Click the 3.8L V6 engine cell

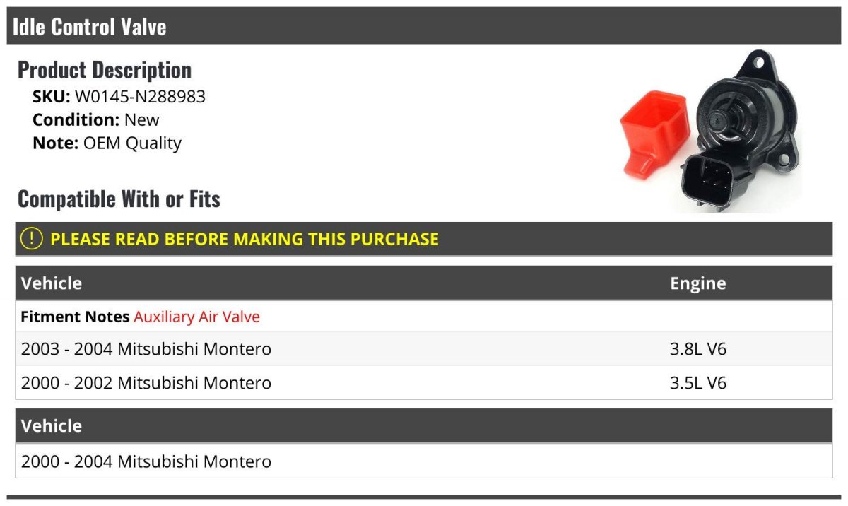pos(697,349)
